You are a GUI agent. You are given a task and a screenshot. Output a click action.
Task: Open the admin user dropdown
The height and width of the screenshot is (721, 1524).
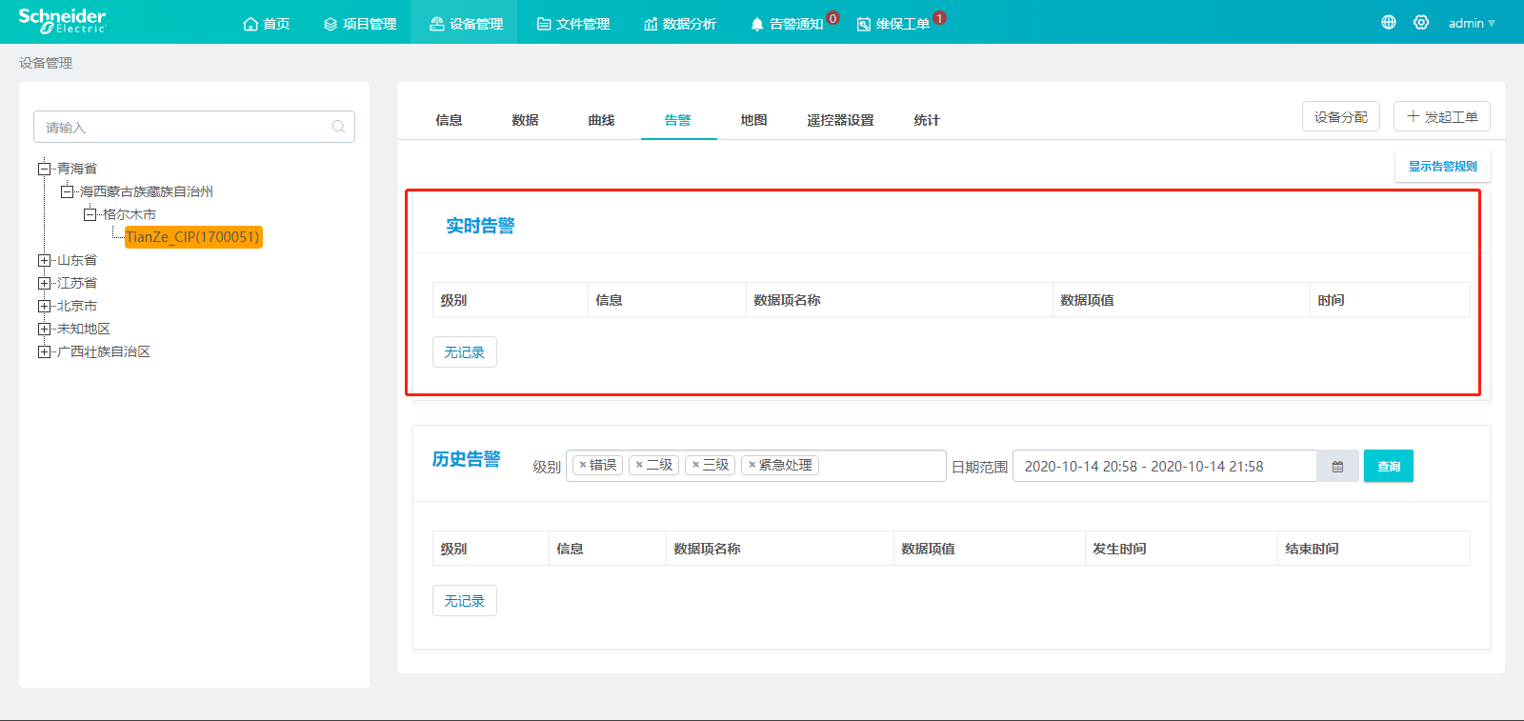[x=1472, y=23]
